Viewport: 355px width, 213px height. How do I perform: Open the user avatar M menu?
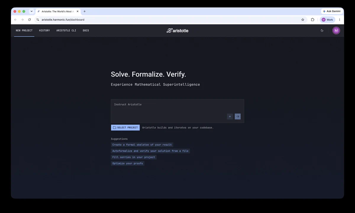point(336,30)
